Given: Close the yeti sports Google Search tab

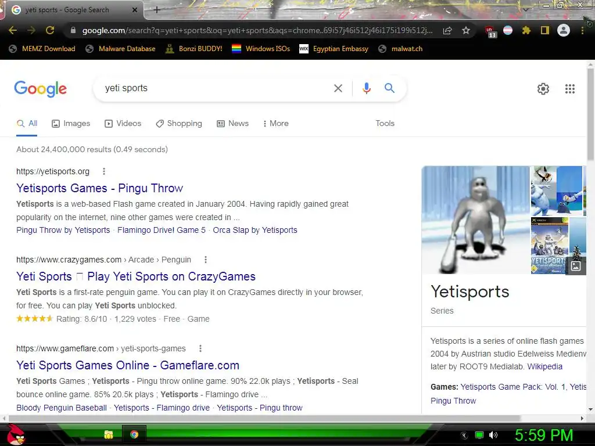Looking at the screenshot, I should click(x=135, y=10).
